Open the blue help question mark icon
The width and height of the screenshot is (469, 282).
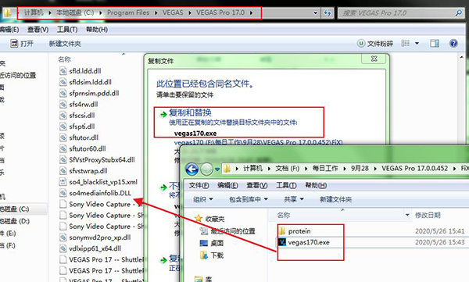(x=453, y=44)
